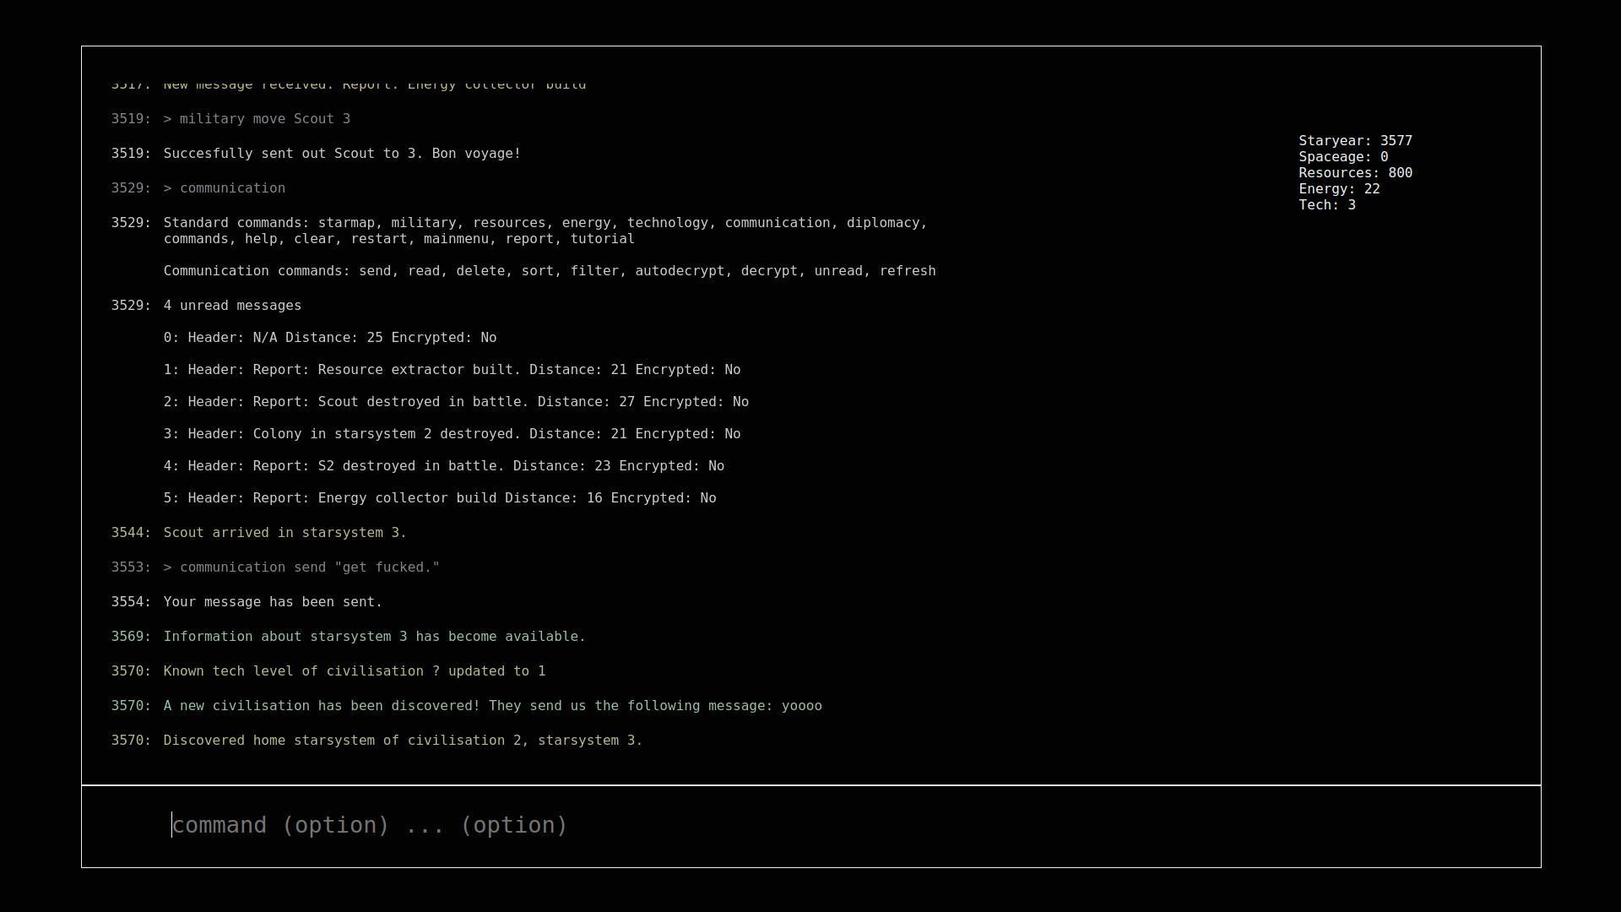Click the Staryear: 3577 status value
This screenshot has width=1621, height=912.
[x=1355, y=141]
